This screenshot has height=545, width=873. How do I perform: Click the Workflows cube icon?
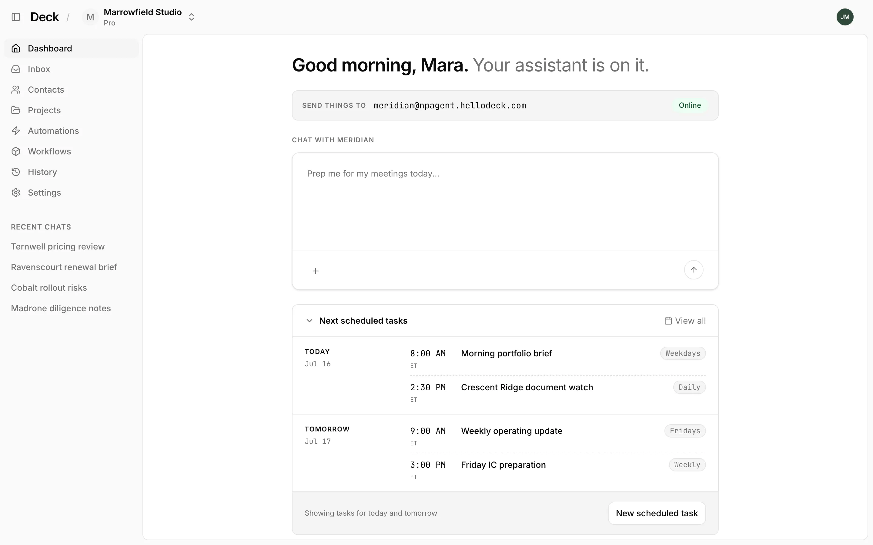(x=16, y=151)
